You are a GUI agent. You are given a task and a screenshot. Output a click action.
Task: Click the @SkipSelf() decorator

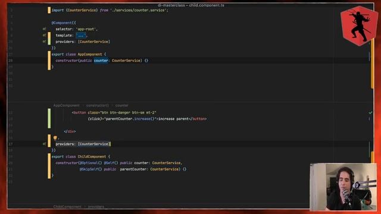90,169
